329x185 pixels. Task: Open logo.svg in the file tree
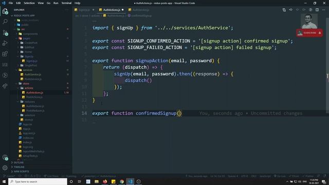27,147
